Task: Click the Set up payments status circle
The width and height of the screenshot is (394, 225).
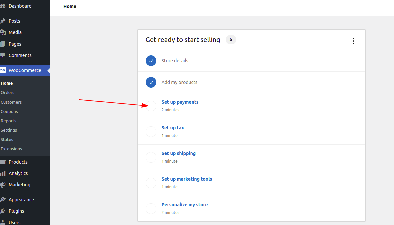Action: point(151,106)
